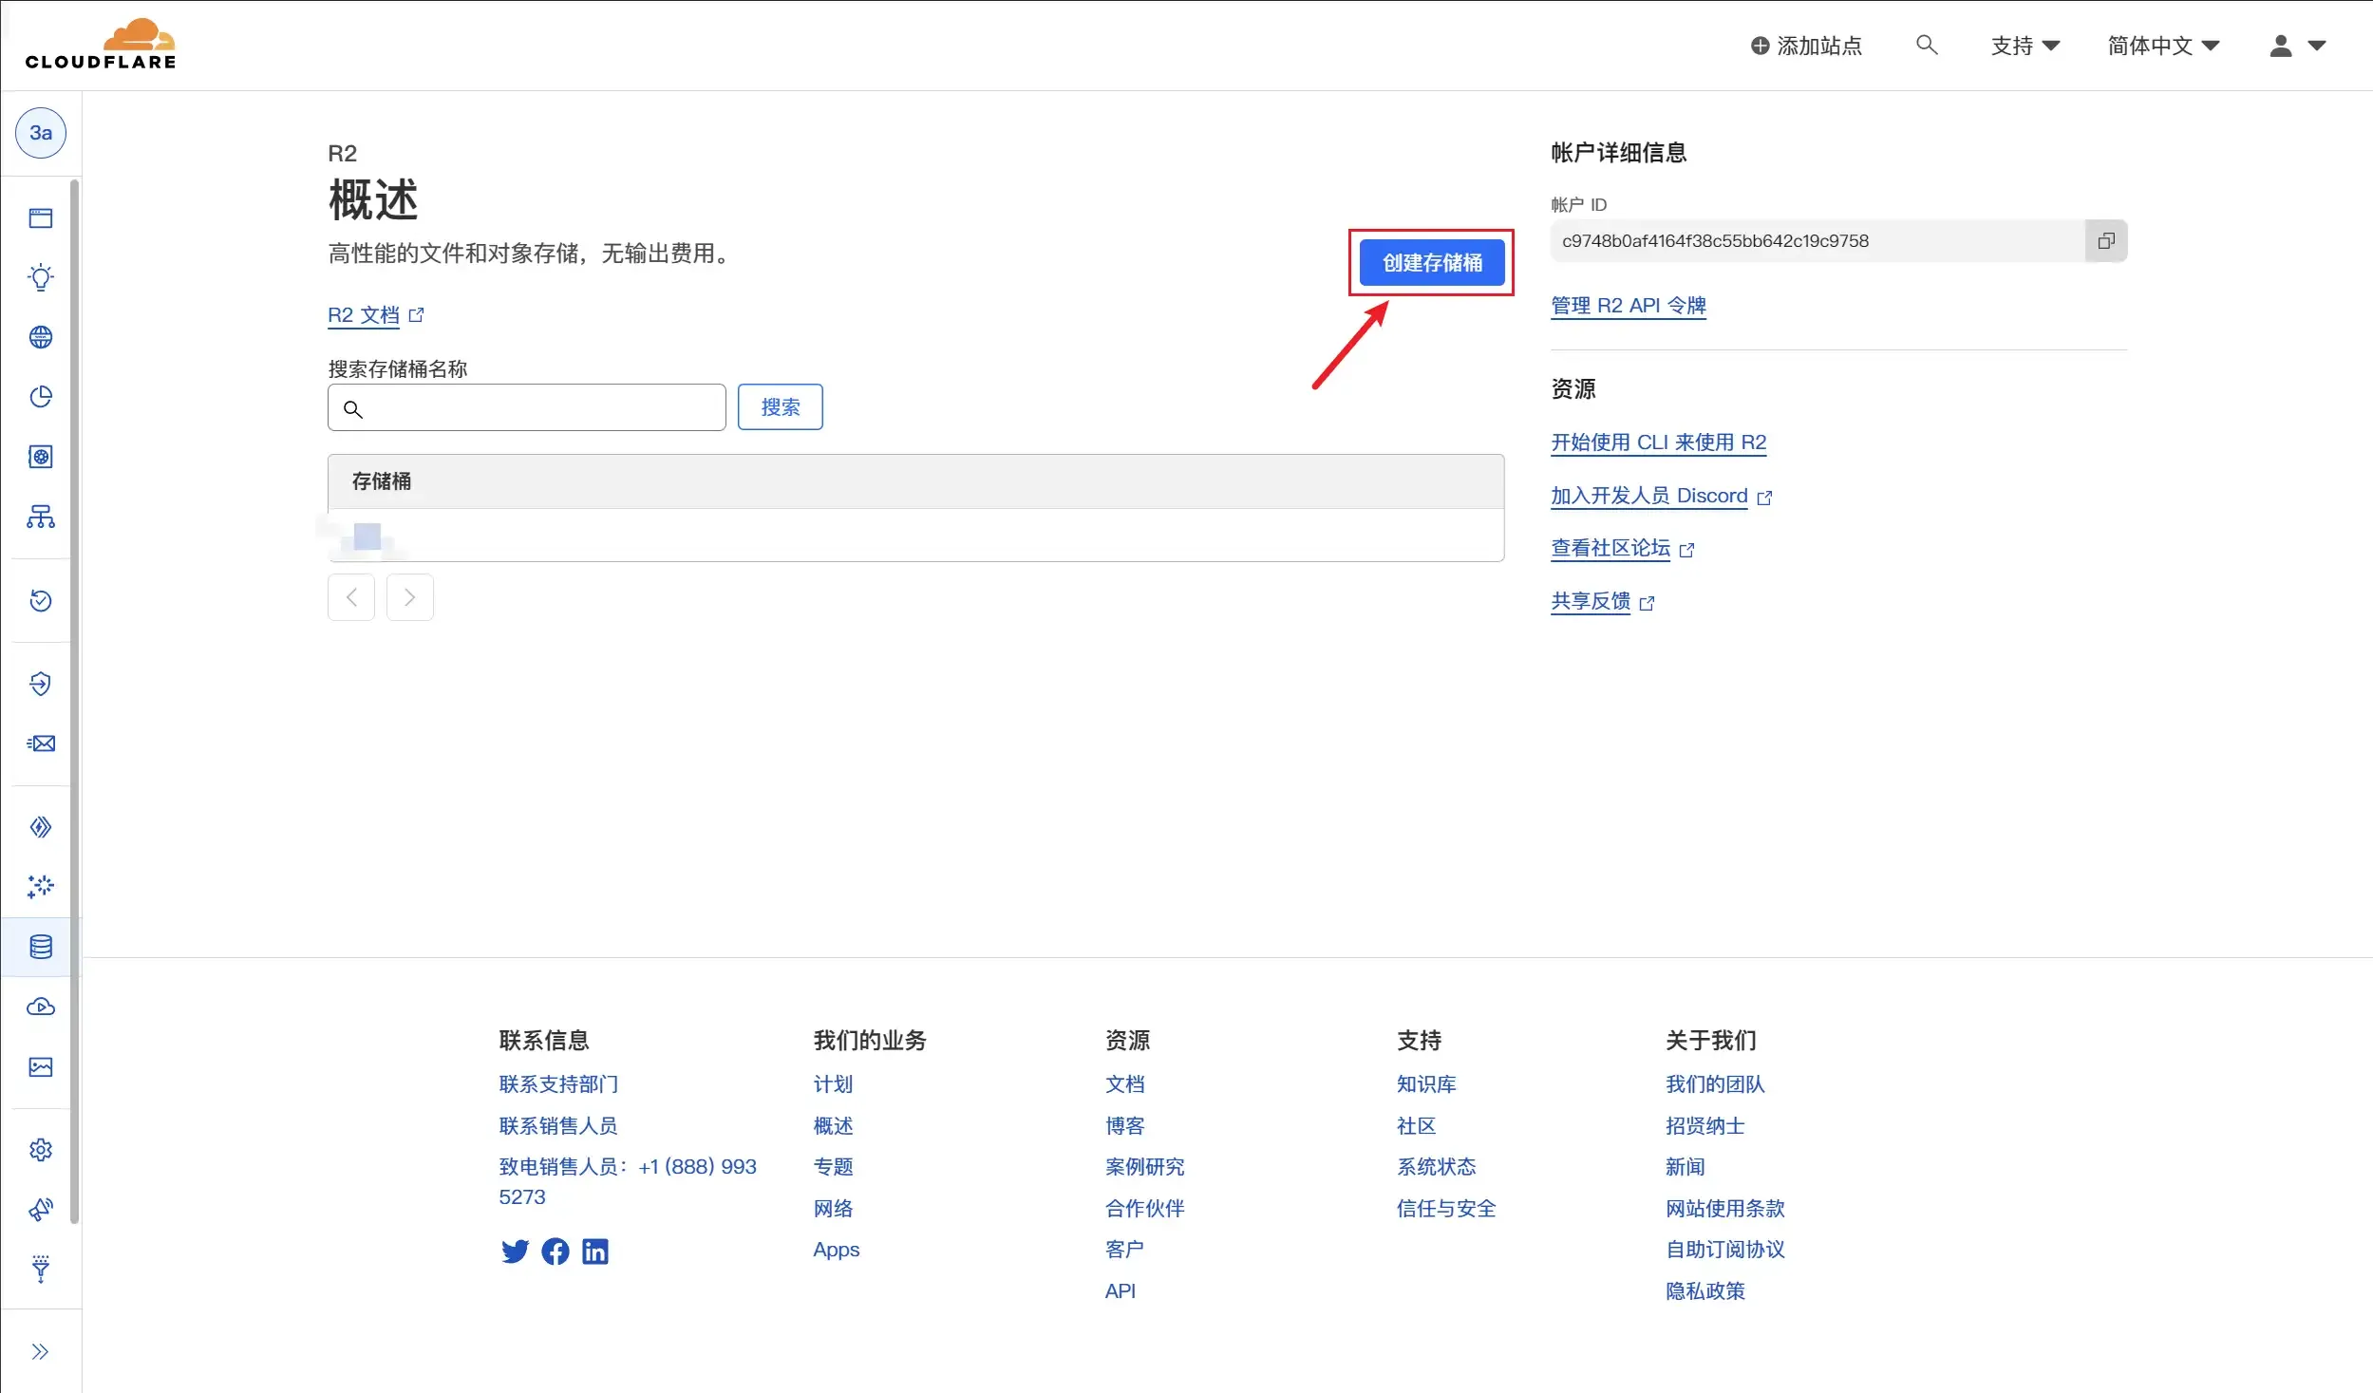Open the Twitter icon in footer

[x=515, y=1252]
